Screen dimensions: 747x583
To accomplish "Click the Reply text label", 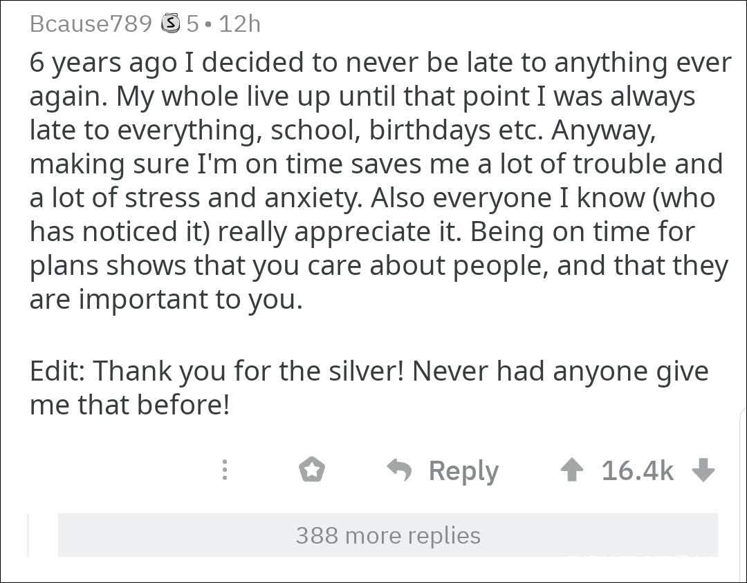I will (463, 470).
